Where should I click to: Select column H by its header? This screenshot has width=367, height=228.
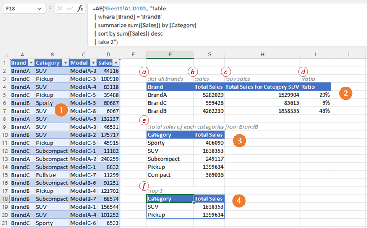pos(262,54)
